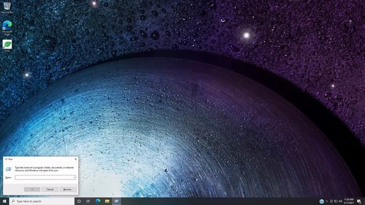365x205 pixels.
Task: Open File Explorer from the taskbar
Action: [107, 201]
